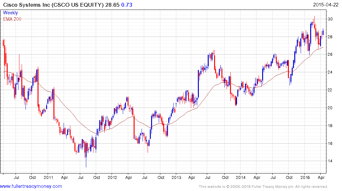
Task: Click the 16 price axis label
Action: (x=330, y=144)
